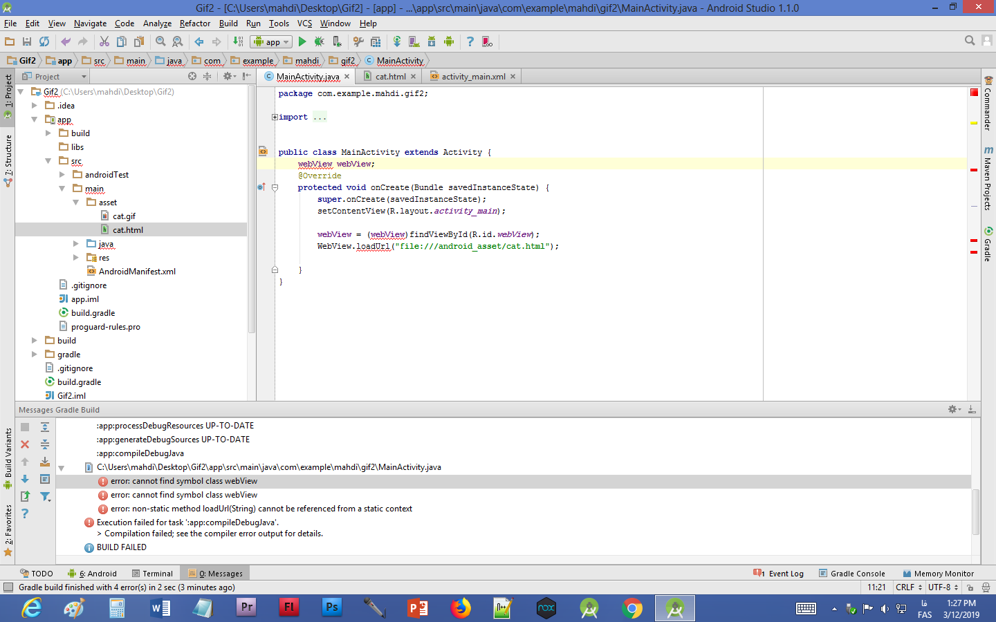Screen dimensions: 996x622
Task: Open the SDK Manager toolbar icon
Action: (x=430, y=41)
